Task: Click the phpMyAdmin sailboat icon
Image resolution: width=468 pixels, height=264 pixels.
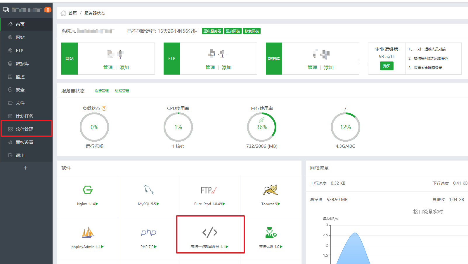Action: pyautogui.click(x=88, y=233)
